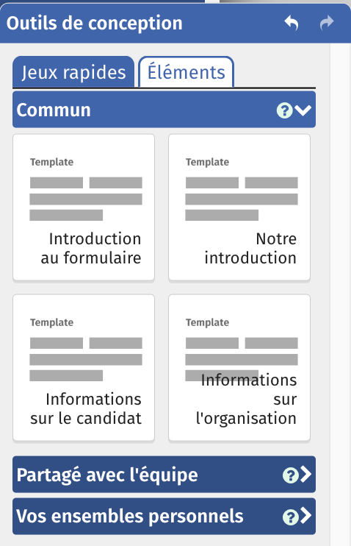Open help icon beside Vos ensembles personnels
The width and height of the screenshot is (351, 546).
click(x=290, y=517)
